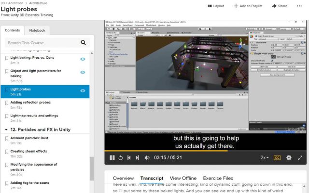Bookmark Adding fog to the scene
309x193 pixels.
pos(6,183)
